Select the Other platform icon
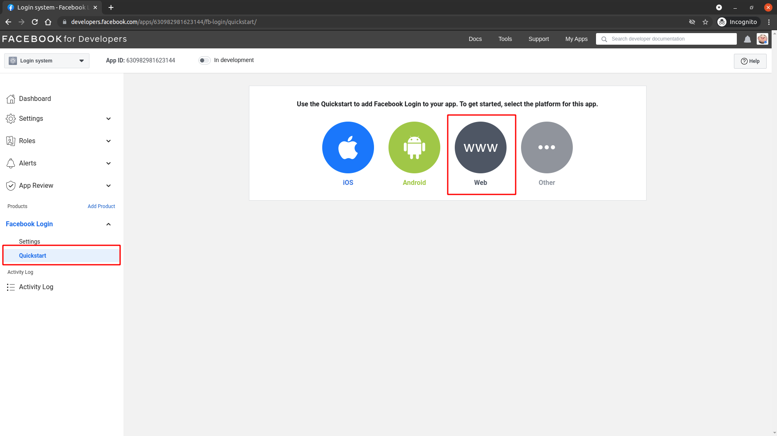The width and height of the screenshot is (777, 436). click(546, 147)
